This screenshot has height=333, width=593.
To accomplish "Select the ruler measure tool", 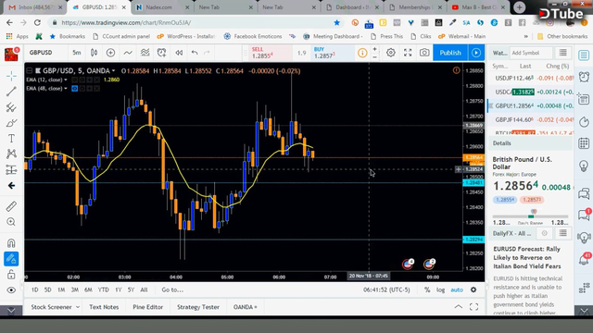I will click(11, 206).
